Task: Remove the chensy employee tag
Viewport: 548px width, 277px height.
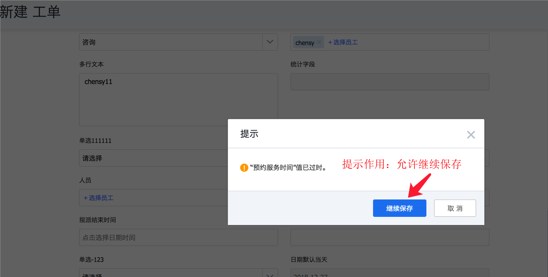Action: pyautogui.click(x=319, y=42)
